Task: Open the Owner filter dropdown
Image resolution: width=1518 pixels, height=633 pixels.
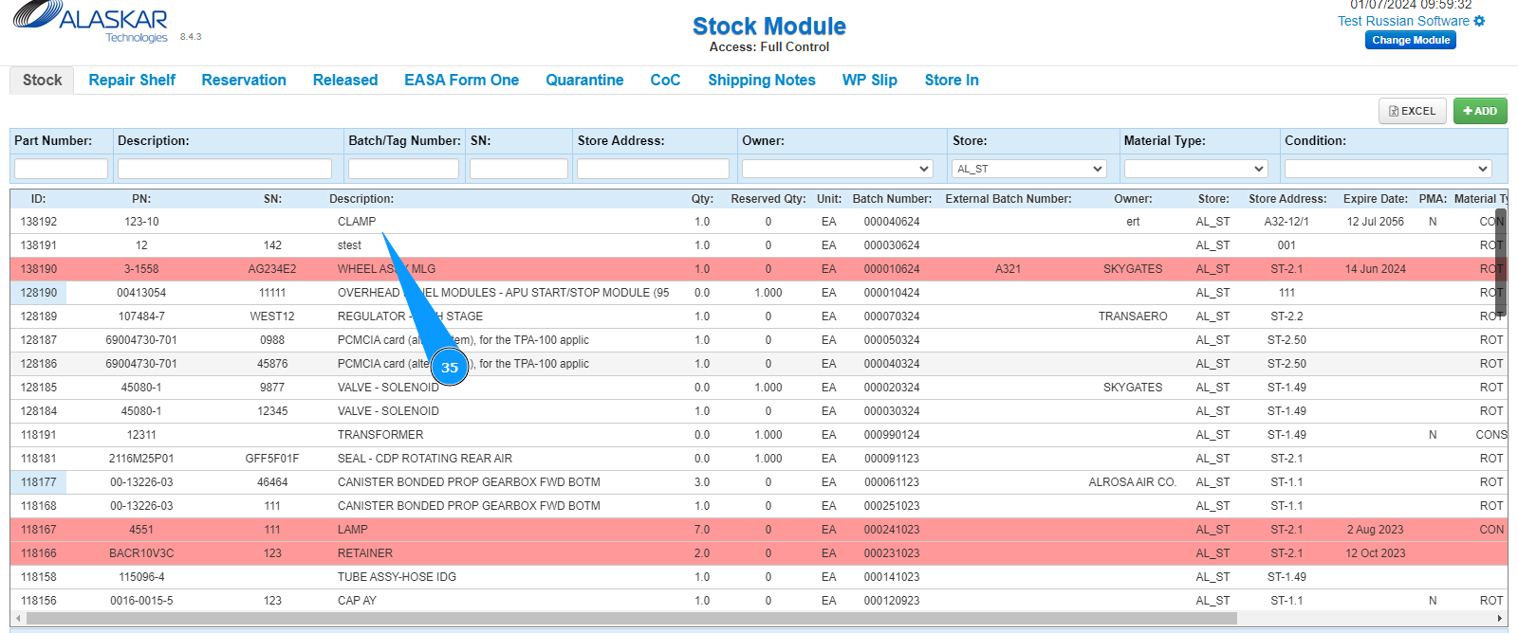Action: click(838, 169)
